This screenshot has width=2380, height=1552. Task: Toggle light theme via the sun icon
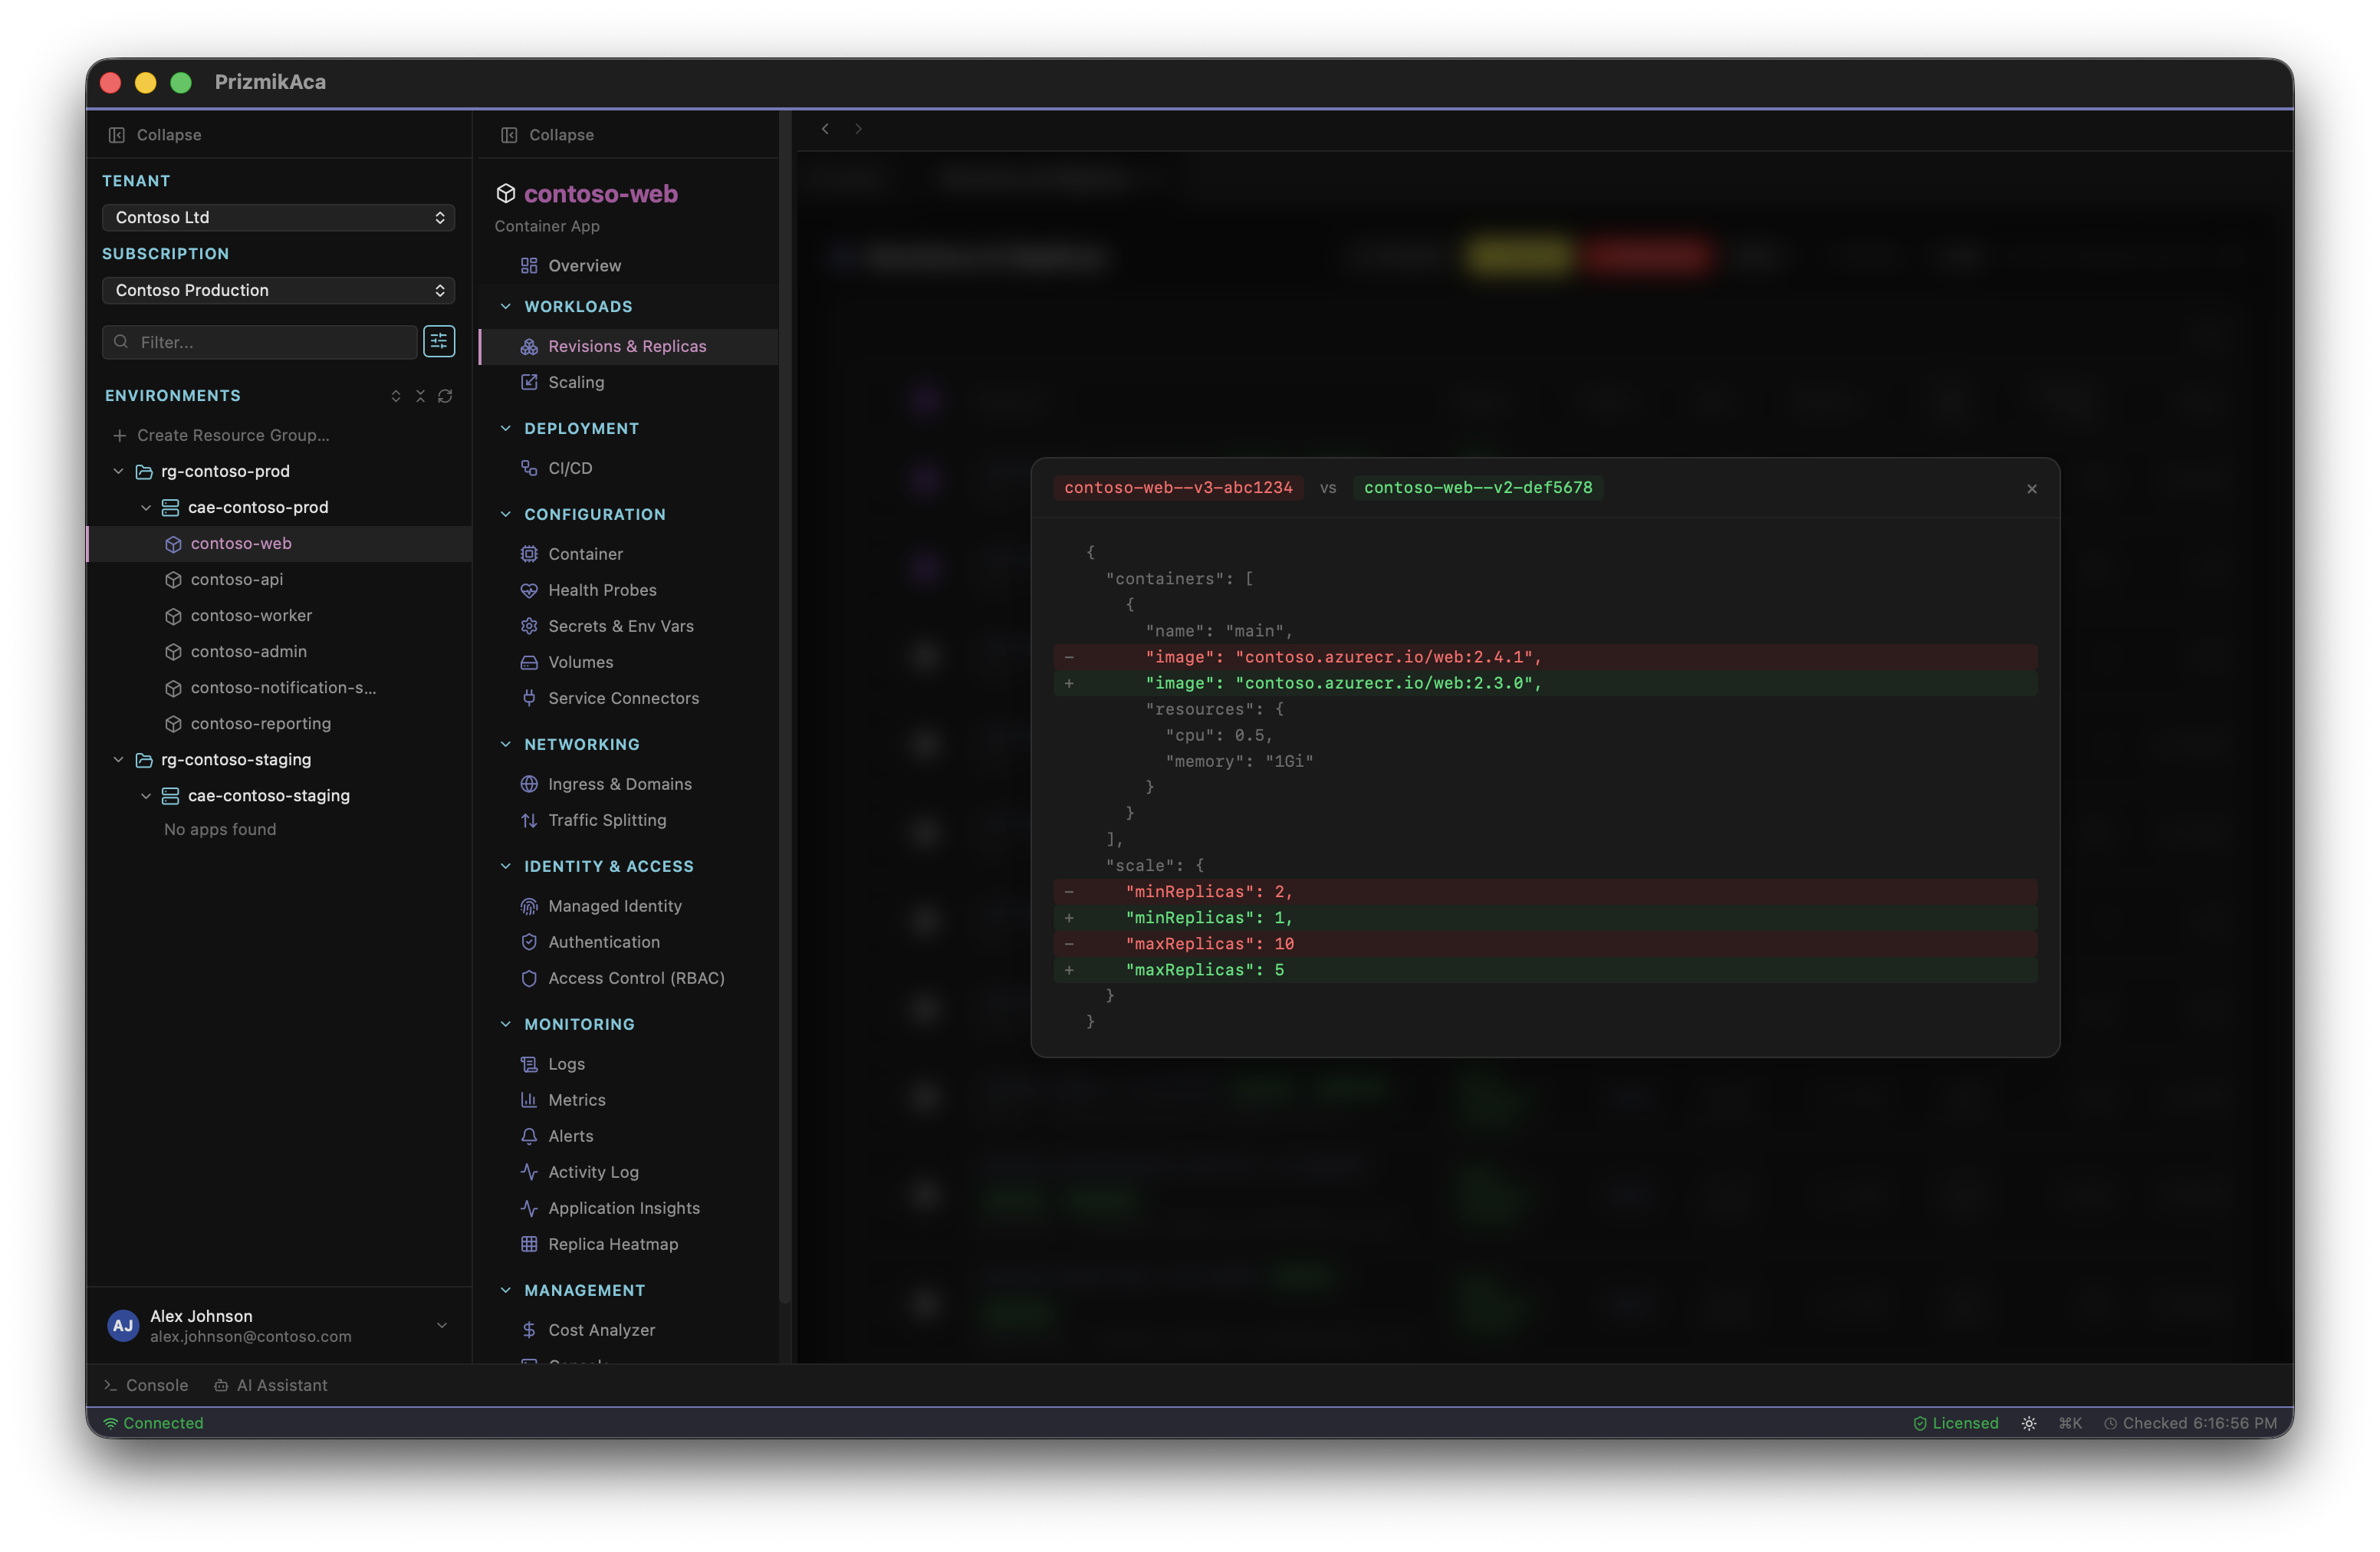(x=2028, y=1422)
